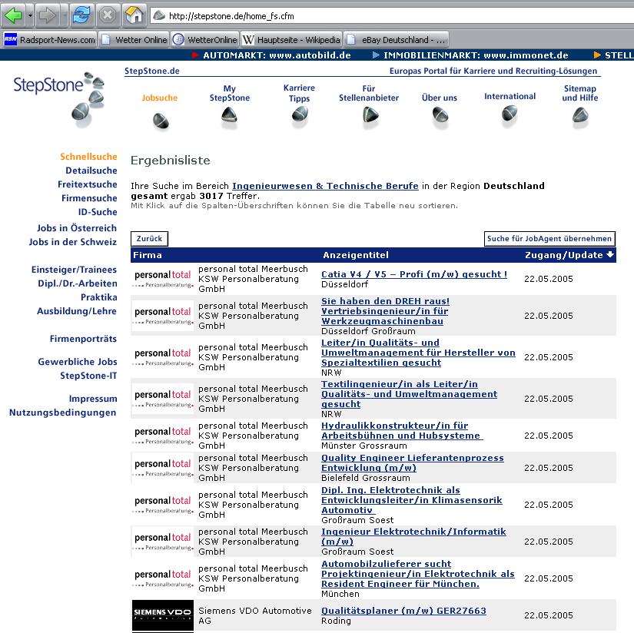Open Quality Engineer Lieferantenprozess job
The width and height of the screenshot is (634, 633).
pyautogui.click(x=413, y=462)
